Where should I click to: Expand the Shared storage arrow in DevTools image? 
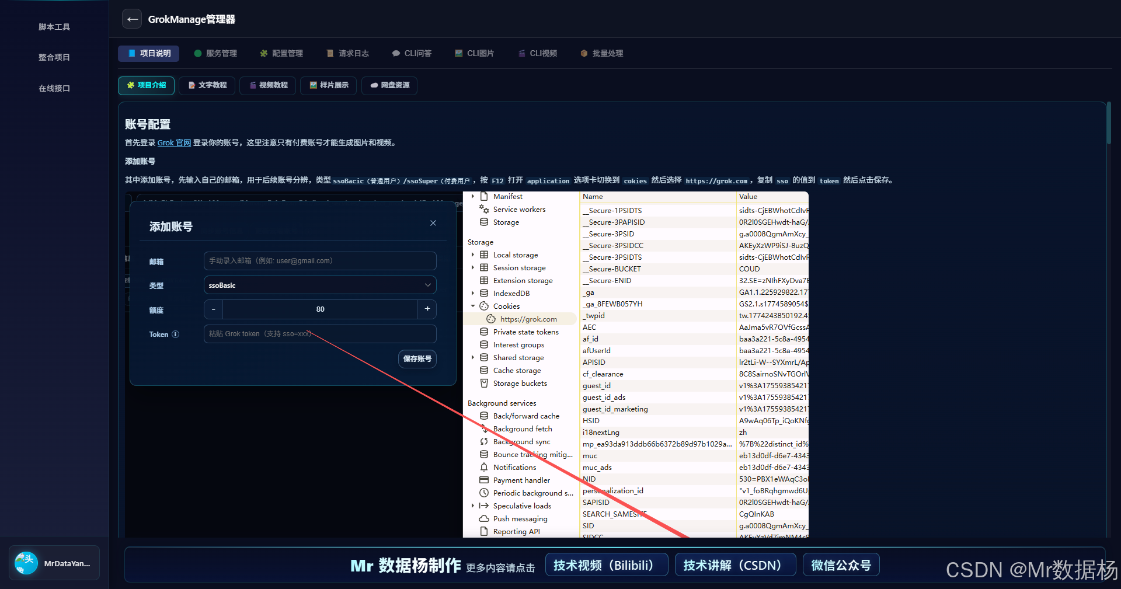[473, 358]
